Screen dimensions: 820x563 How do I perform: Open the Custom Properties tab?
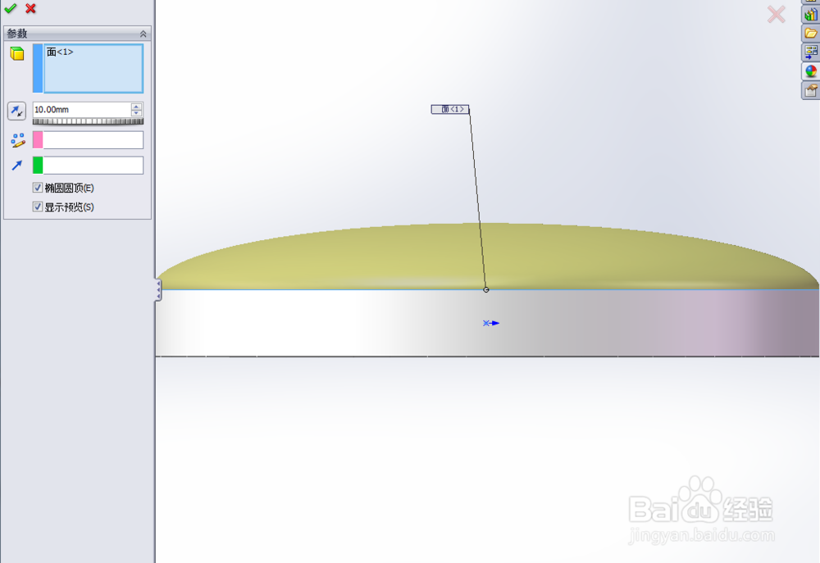(811, 90)
